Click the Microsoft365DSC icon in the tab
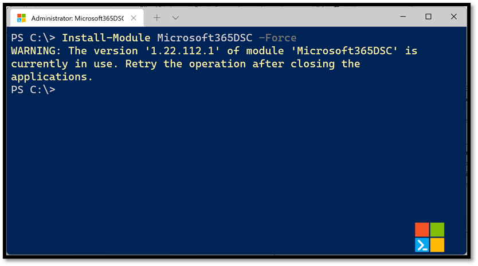This screenshot has width=478, height=266. pos(21,18)
